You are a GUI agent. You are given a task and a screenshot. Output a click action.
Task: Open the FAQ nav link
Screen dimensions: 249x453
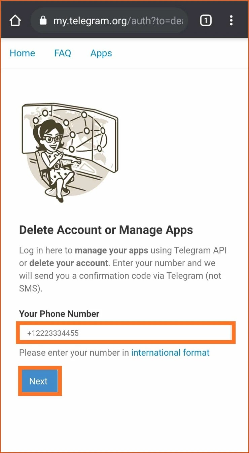pyautogui.click(x=63, y=53)
